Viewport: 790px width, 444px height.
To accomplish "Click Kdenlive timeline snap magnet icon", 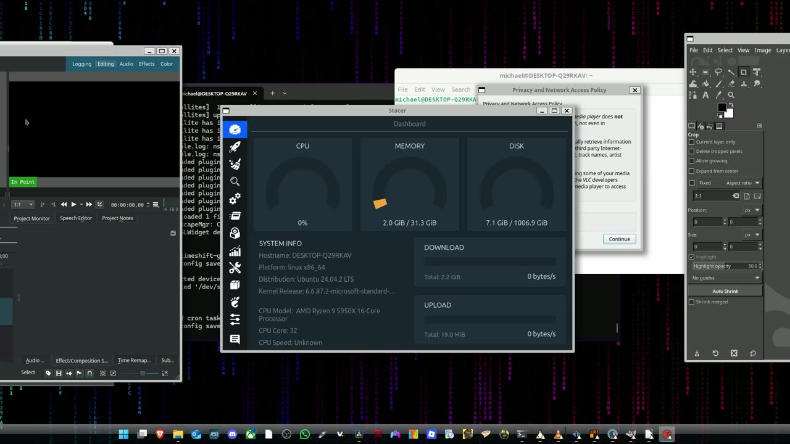I will point(89,373).
